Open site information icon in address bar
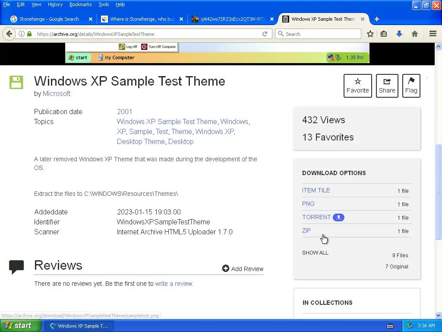 tap(22, 34)
